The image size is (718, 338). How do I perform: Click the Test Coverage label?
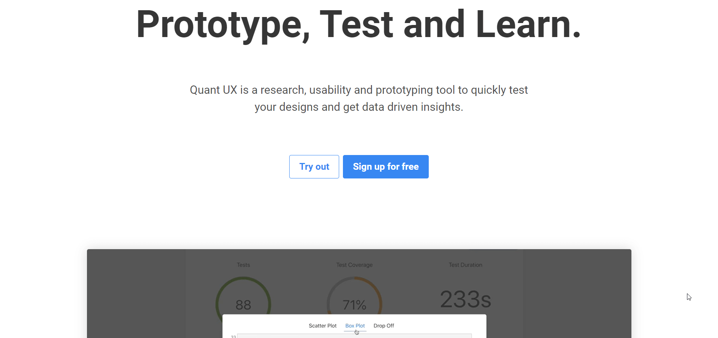(354, 265)
